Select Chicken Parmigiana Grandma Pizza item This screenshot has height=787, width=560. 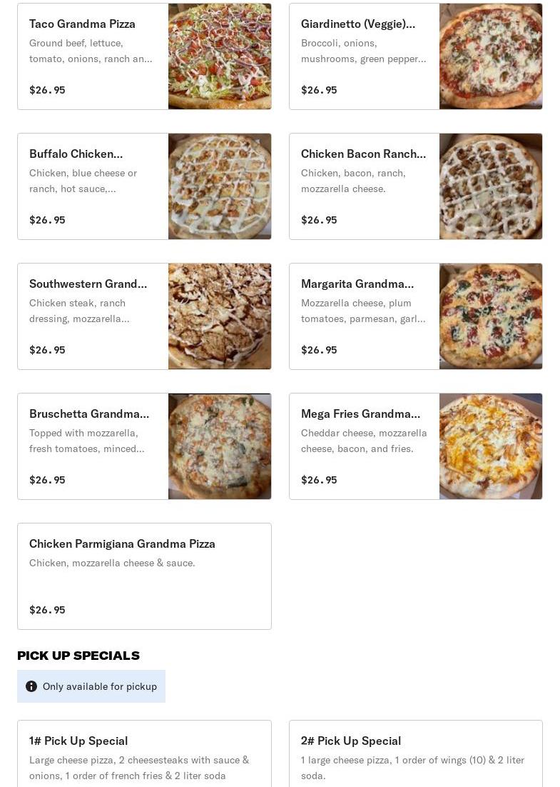[x=122, y=543]
